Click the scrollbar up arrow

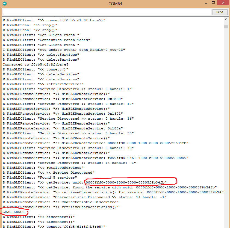point(226,19)
